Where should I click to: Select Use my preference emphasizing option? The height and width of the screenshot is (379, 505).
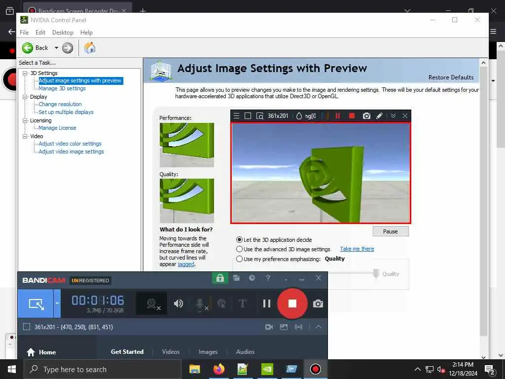[x=239, y=259]
